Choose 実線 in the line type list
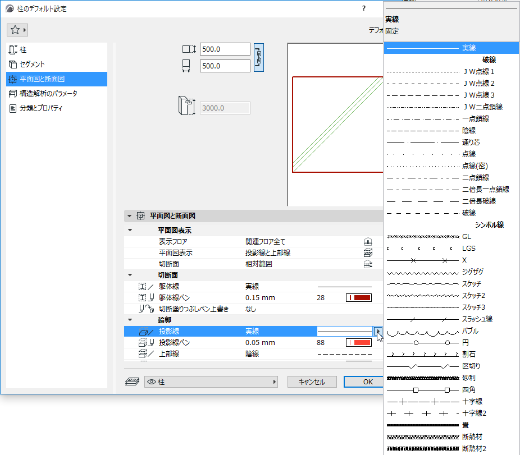Screen dimensions: 520x455 (x=451, y=48)
